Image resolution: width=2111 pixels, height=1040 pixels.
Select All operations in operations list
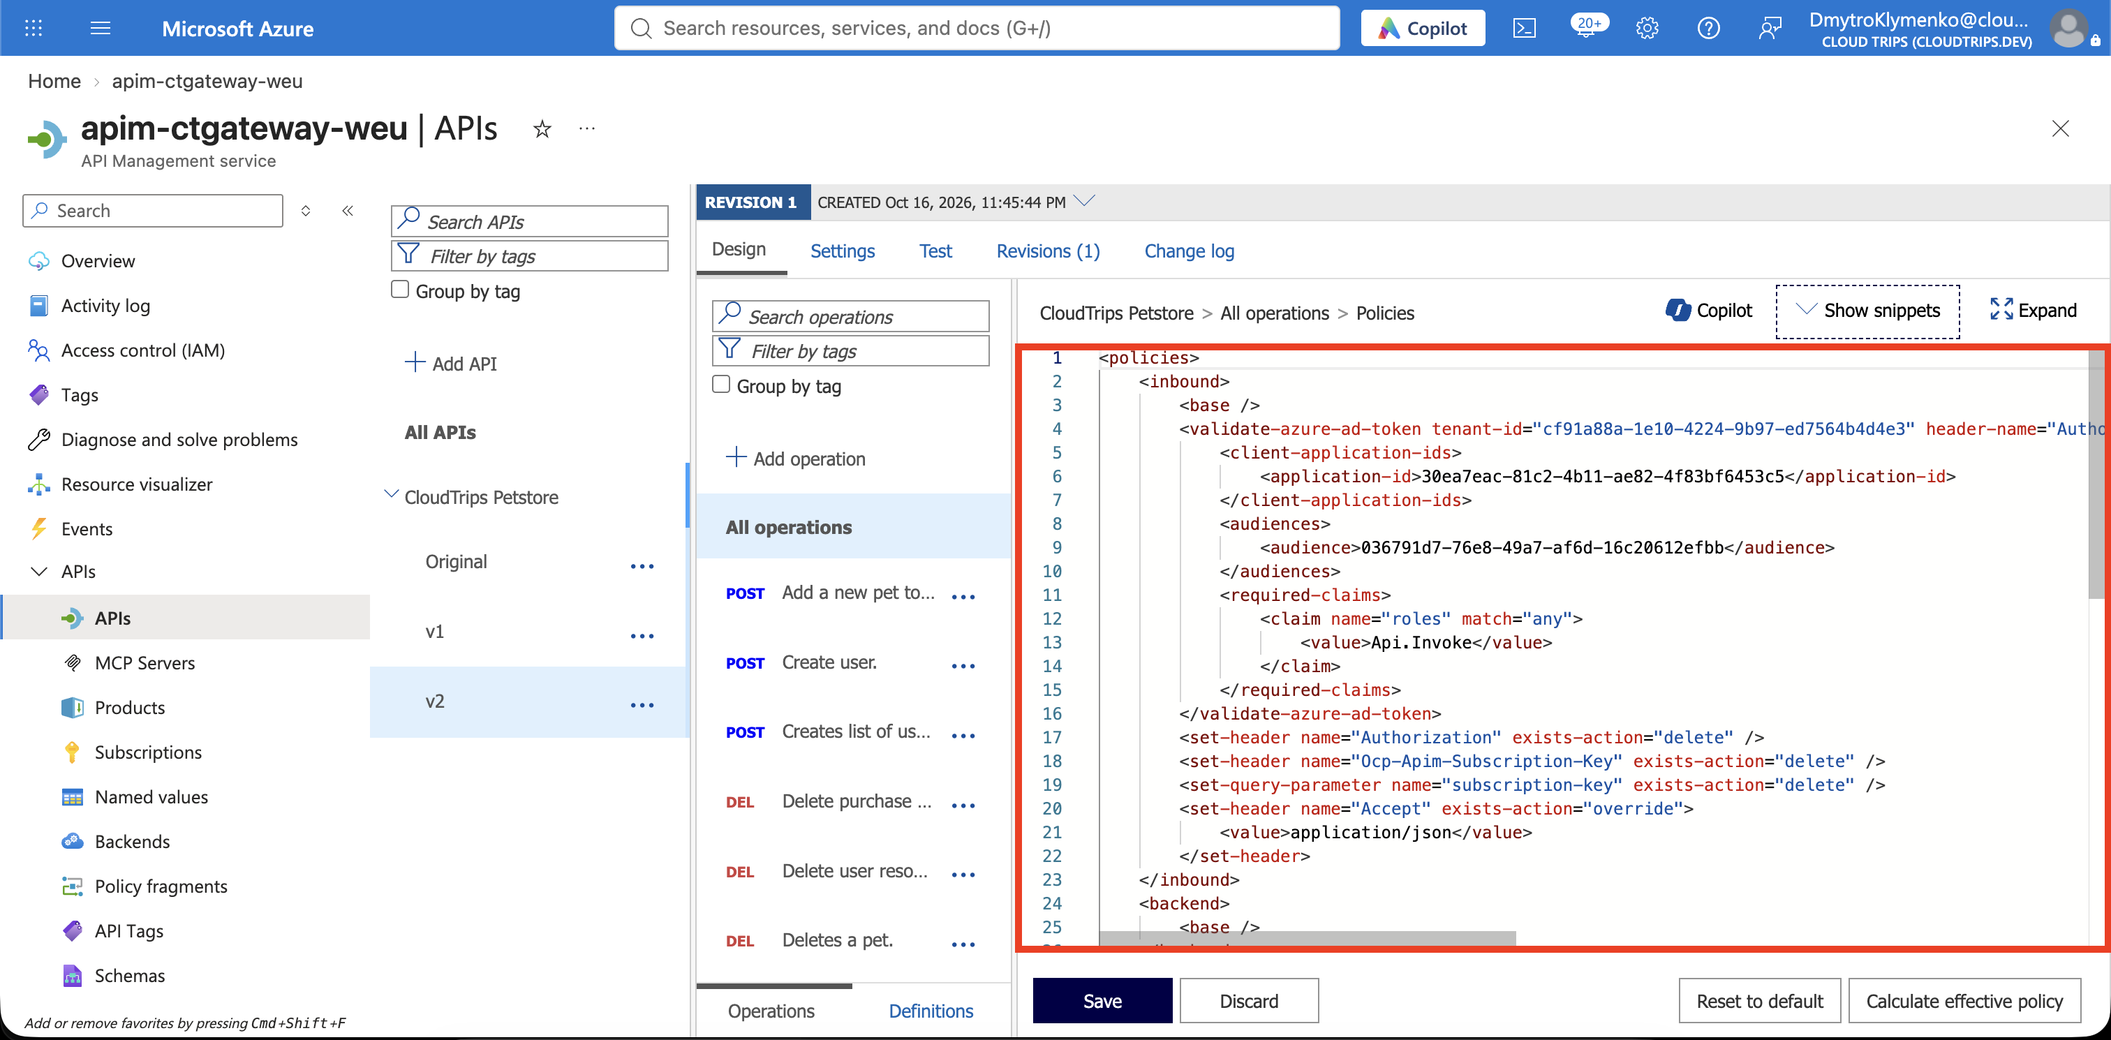[853, 527]
